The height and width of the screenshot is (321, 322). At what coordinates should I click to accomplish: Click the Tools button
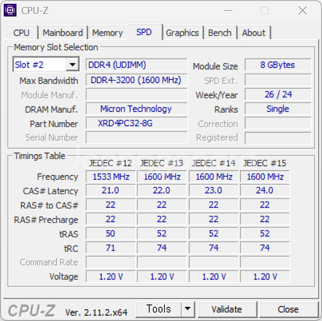point(159,309)
